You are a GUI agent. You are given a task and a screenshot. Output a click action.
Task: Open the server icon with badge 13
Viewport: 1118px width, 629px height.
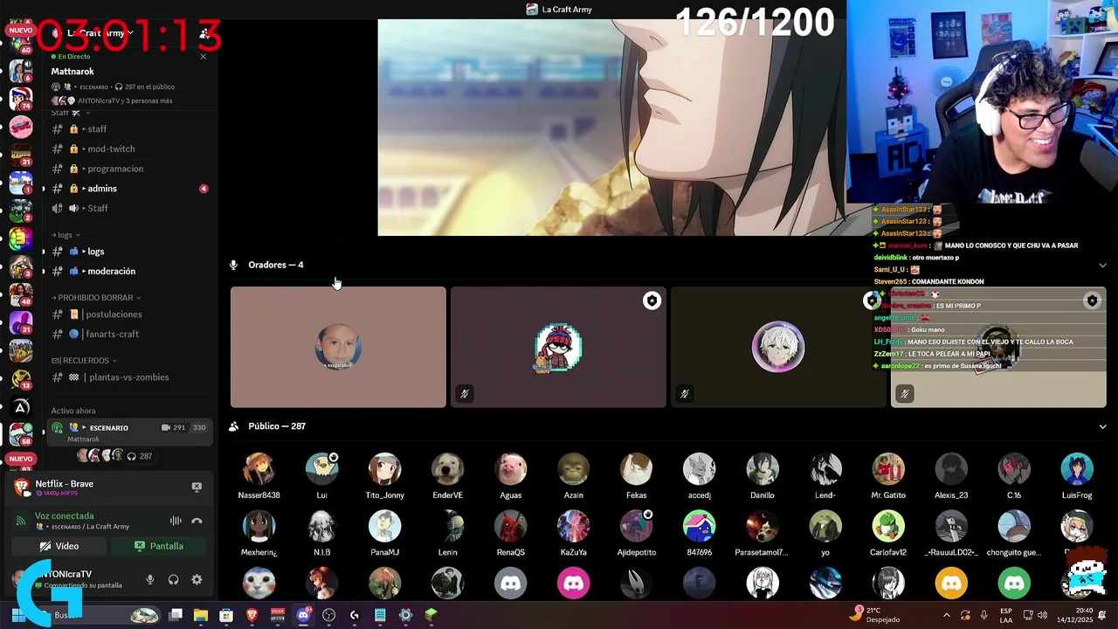pyautogui.click(x=21, y=377)
